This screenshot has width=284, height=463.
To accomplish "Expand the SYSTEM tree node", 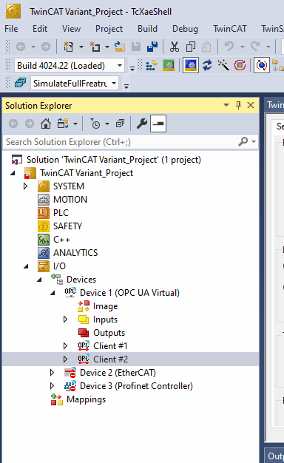I will pos(26,186).
